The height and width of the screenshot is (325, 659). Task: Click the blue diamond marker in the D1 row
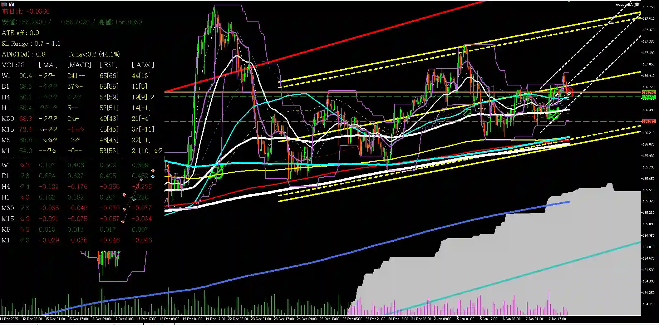tap(153, 176)
